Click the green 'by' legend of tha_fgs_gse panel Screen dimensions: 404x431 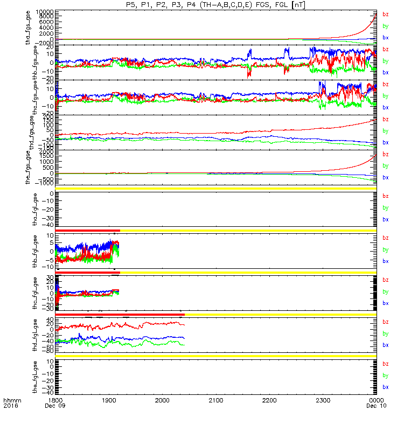pos(386,26)
